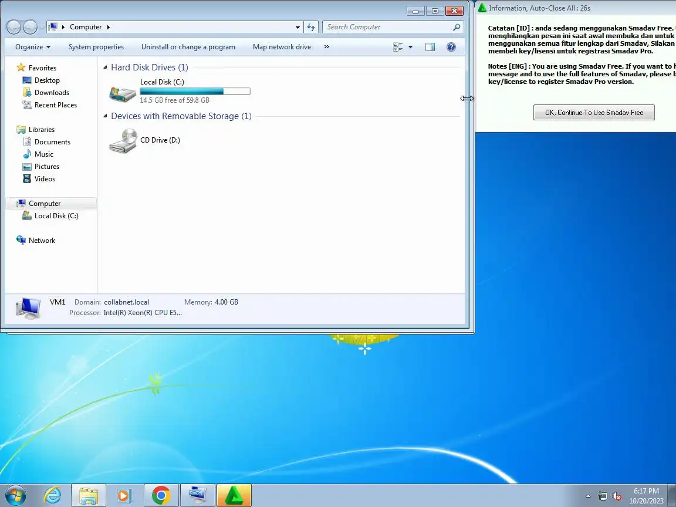The height and width of the screenshot is (507, 676).
Task: Select Map network drive
Action: pos(282,47)
